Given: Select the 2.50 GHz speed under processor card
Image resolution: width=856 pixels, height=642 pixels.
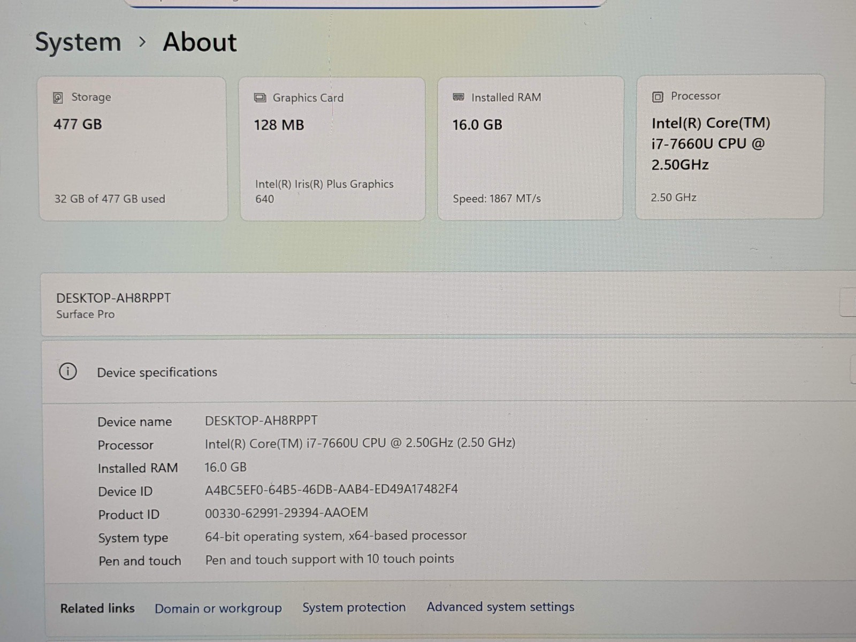Looking at the screenshot, I should pyautogui.click(x=674, y=197).
